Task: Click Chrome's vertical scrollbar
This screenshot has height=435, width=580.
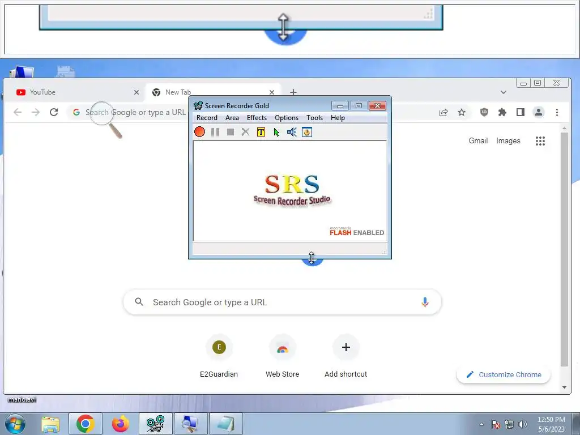Action: tap(564, 250)
